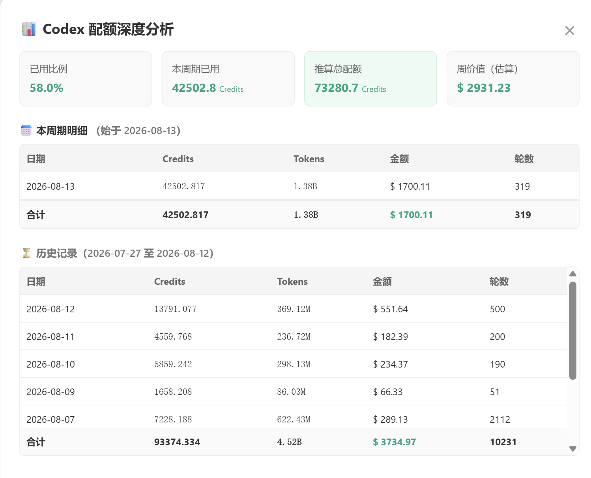This screenshot has height=478, width=591.
Task: Click $ 1700.11 in the 2026-08-13 row
Action: tap(410, 187)
